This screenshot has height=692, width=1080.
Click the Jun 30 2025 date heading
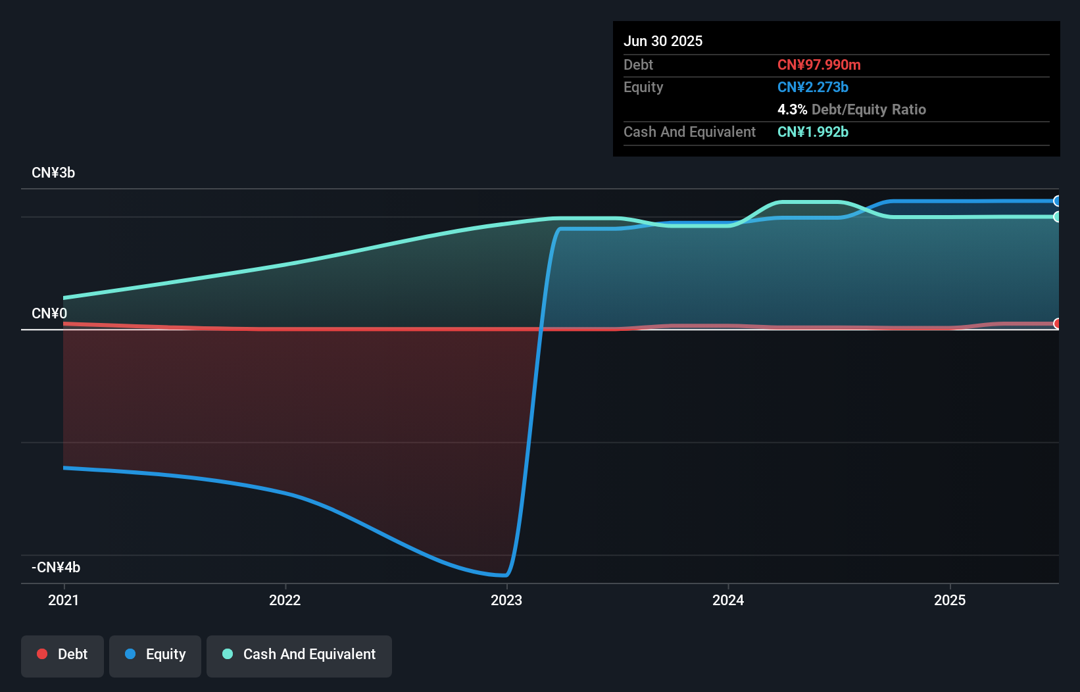[663, 40]
